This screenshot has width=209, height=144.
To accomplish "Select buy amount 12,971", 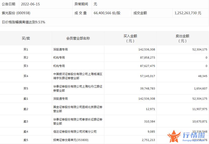I will pos(151,109).
